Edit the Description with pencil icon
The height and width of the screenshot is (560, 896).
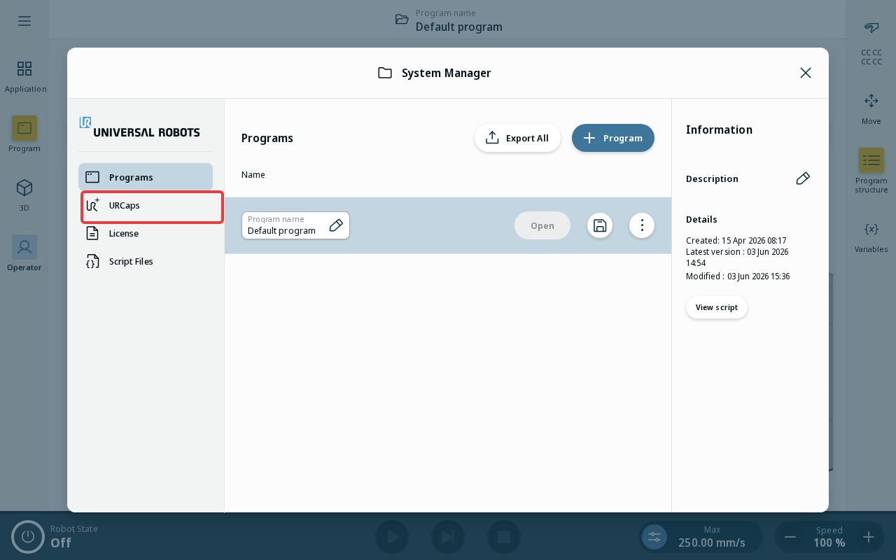click(x=803, y=178)
